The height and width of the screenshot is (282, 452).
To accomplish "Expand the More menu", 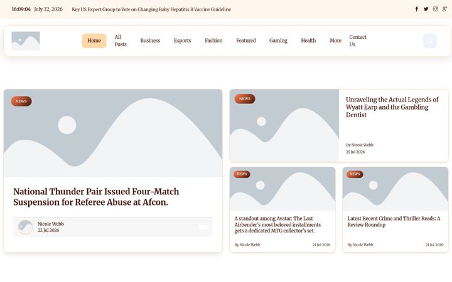I will pyautogui.click(x=335, y=41).
